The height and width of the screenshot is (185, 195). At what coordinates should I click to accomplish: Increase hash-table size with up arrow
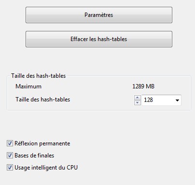click(138, 98)
